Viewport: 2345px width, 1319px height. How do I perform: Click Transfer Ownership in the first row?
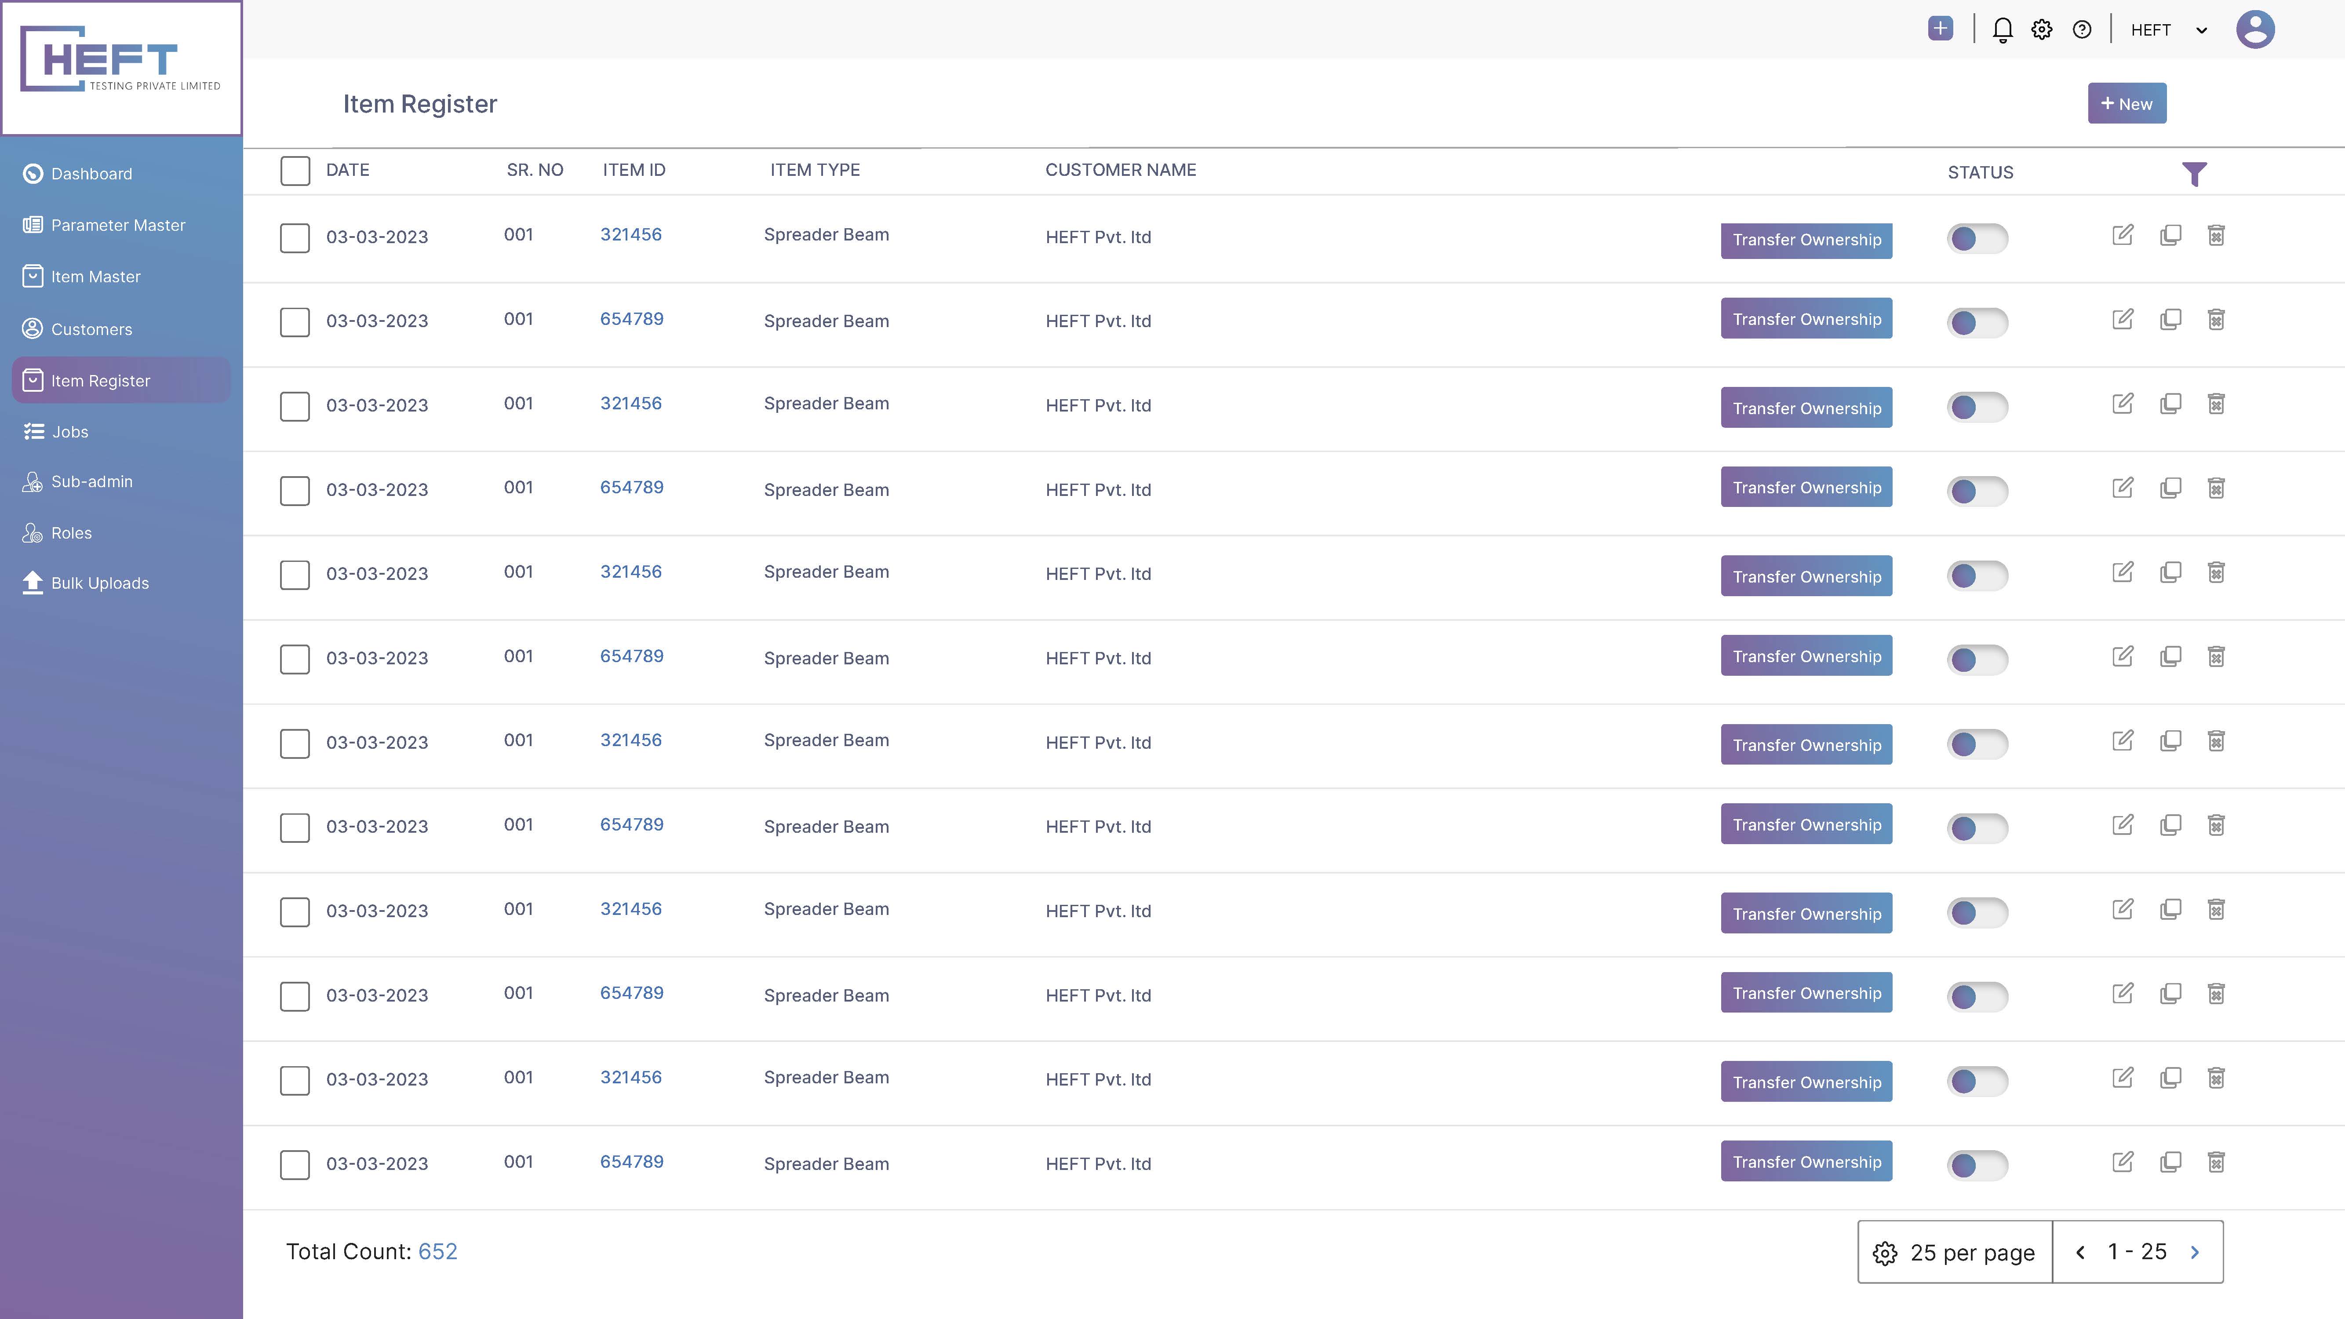pyautogui.click(x=1806, y=240)
